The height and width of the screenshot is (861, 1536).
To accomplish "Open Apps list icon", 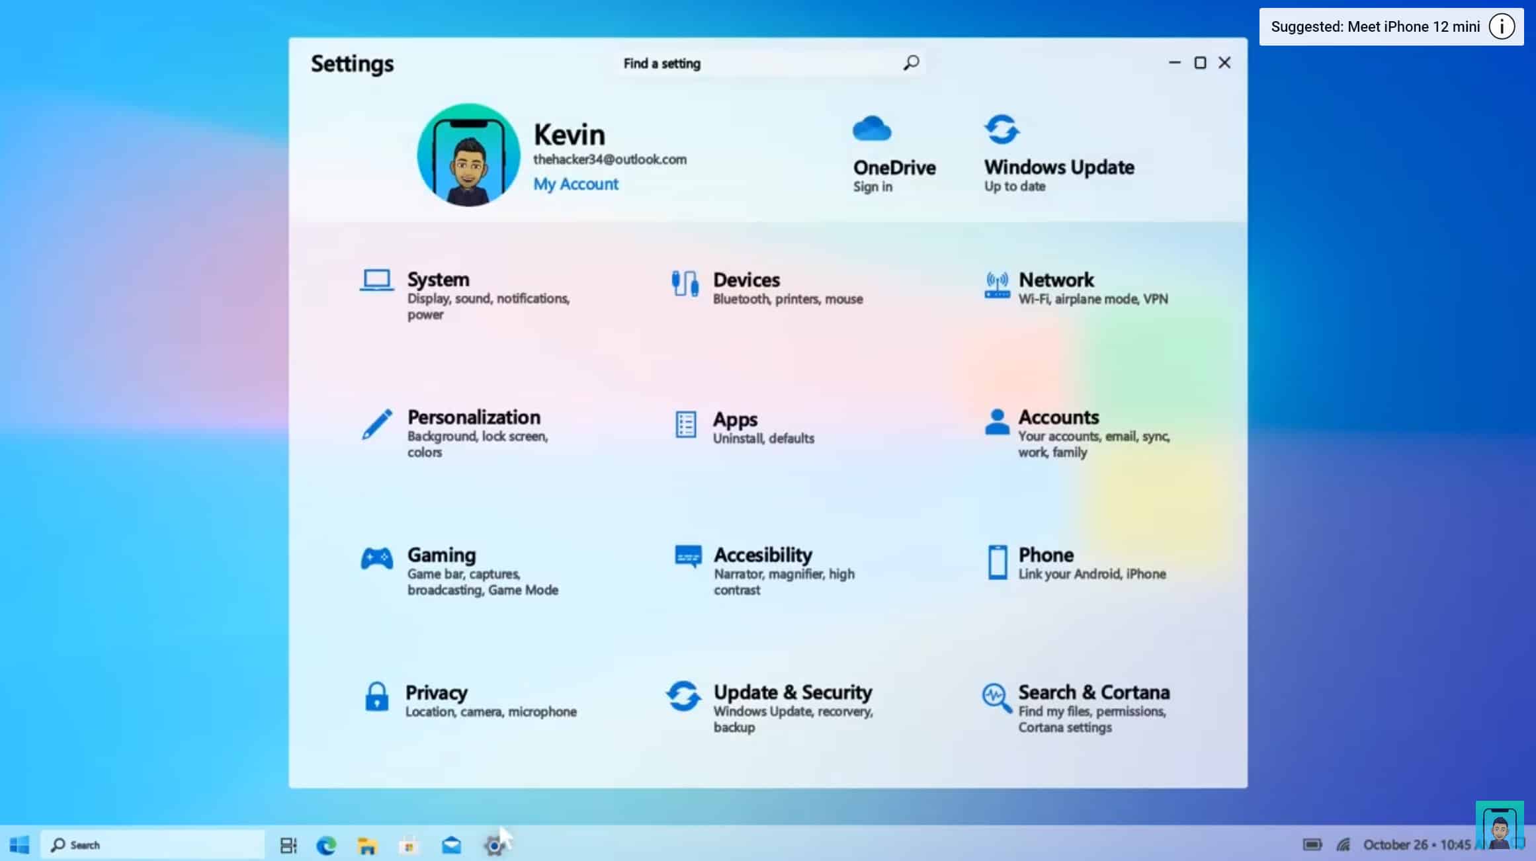I will (685, 425).
